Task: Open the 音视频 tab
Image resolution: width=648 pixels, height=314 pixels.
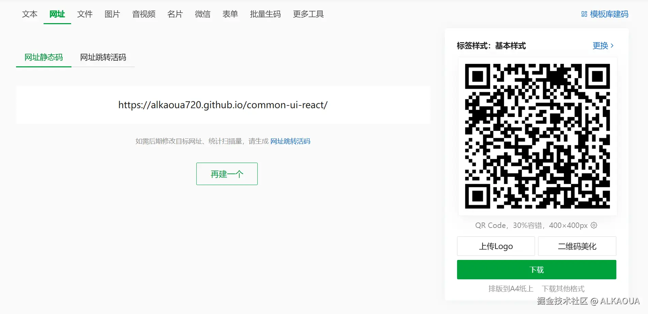Action: pyautogui.click(x=144, y=14)
